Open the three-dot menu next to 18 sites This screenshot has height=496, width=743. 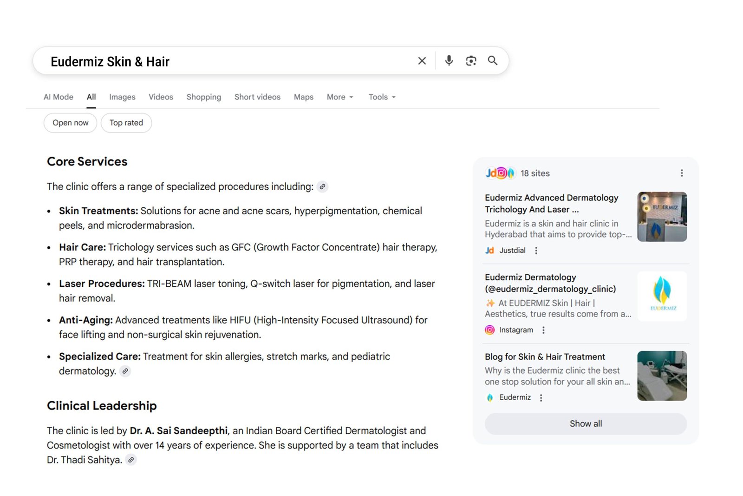[682, 172]
